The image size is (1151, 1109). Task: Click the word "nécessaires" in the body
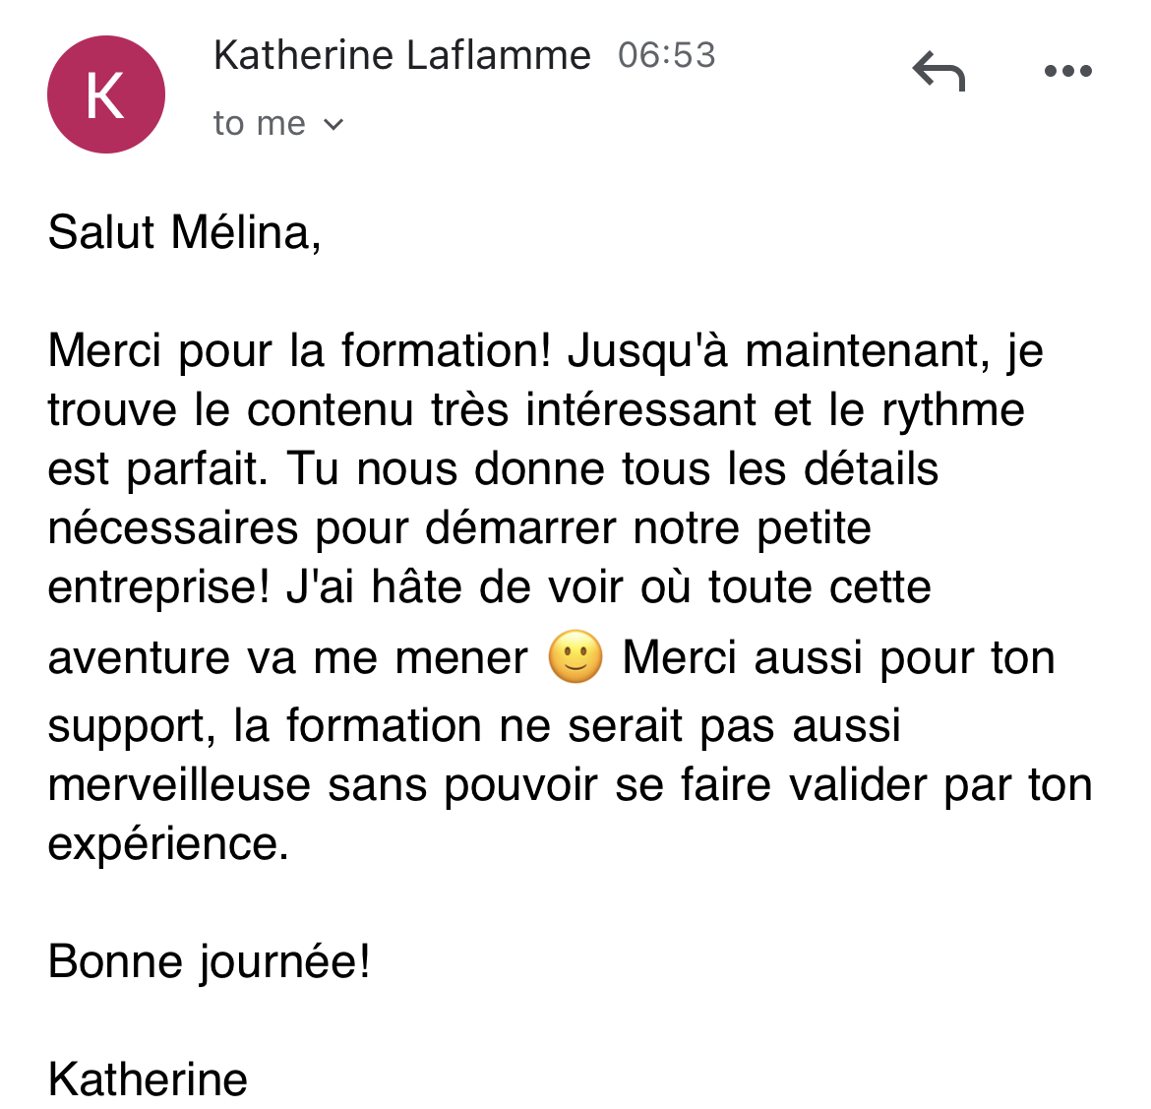172,528
